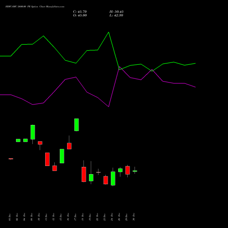Click the red candle above 23 Dec
Viewport: 228px width, 228px height.
pyautogui.click(x=106, y=180)
